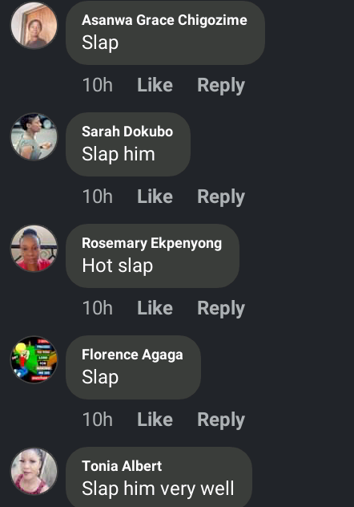Select the 'Slap him very well' comment text
This screenshot has height=507, width=354.
point(158,489)
